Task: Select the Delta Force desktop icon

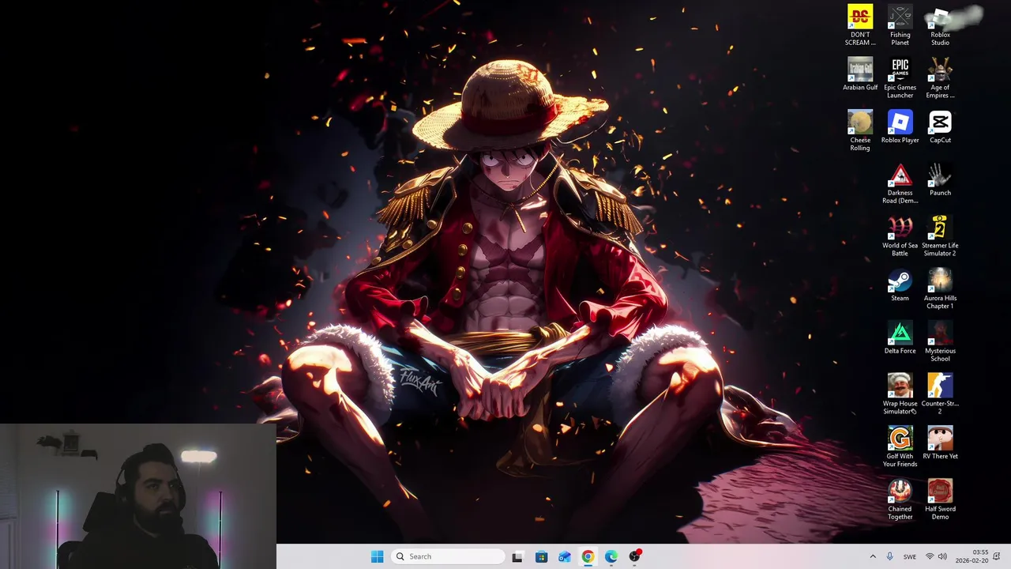Action: click(x=900, y=337)
